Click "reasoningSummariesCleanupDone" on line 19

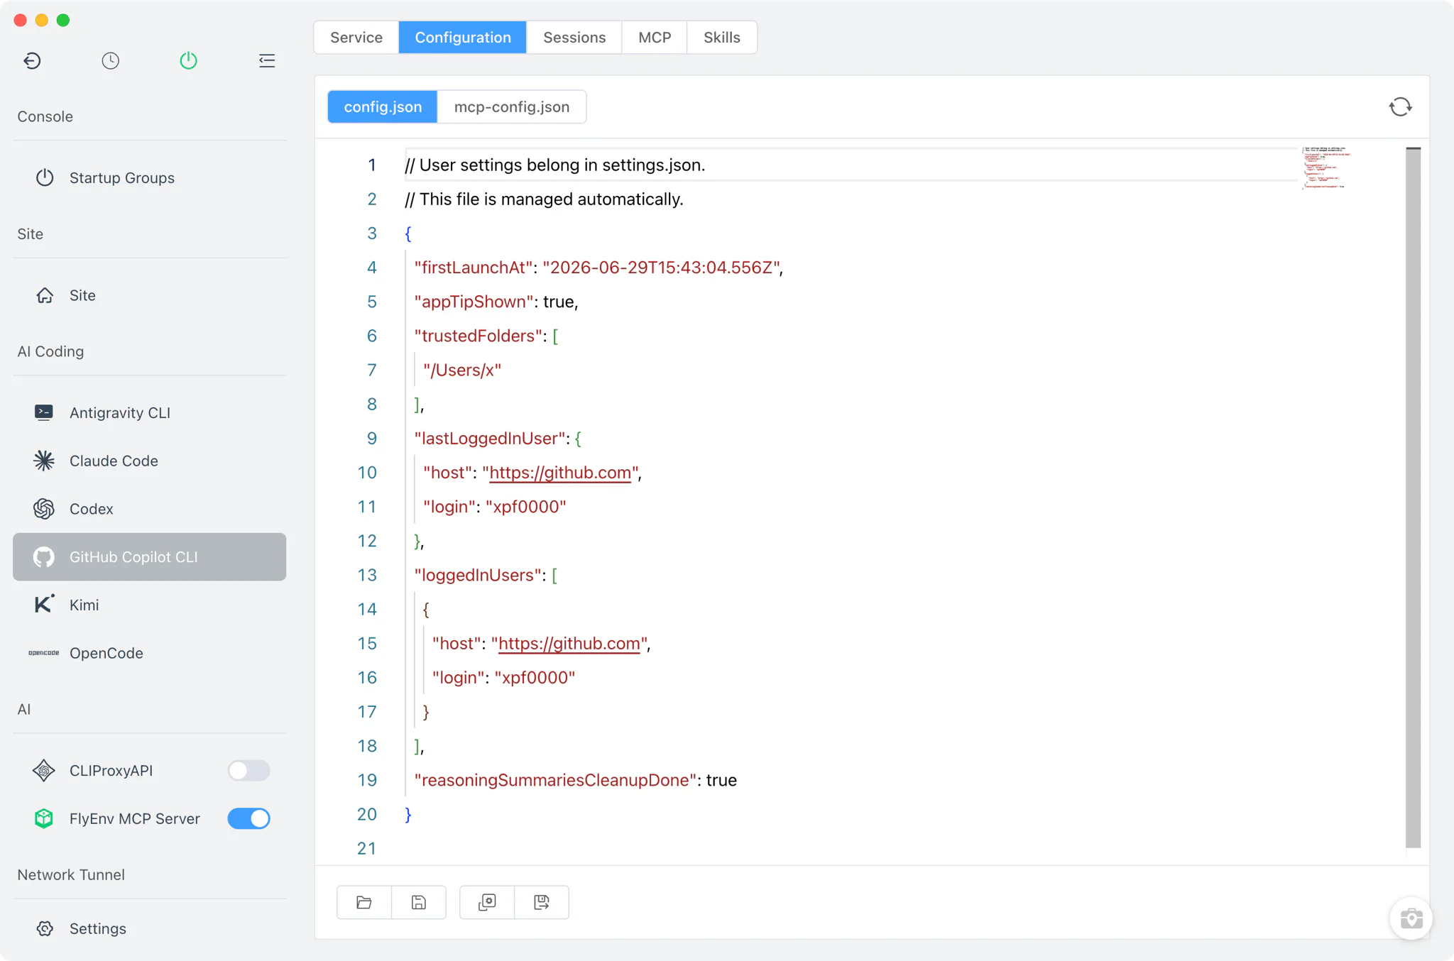pos(555,780)
